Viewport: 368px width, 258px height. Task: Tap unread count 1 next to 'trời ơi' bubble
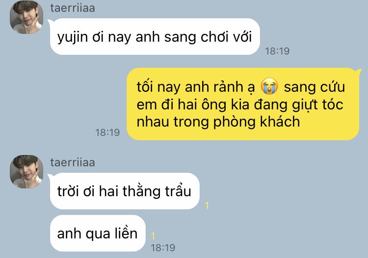pos(207,206)
